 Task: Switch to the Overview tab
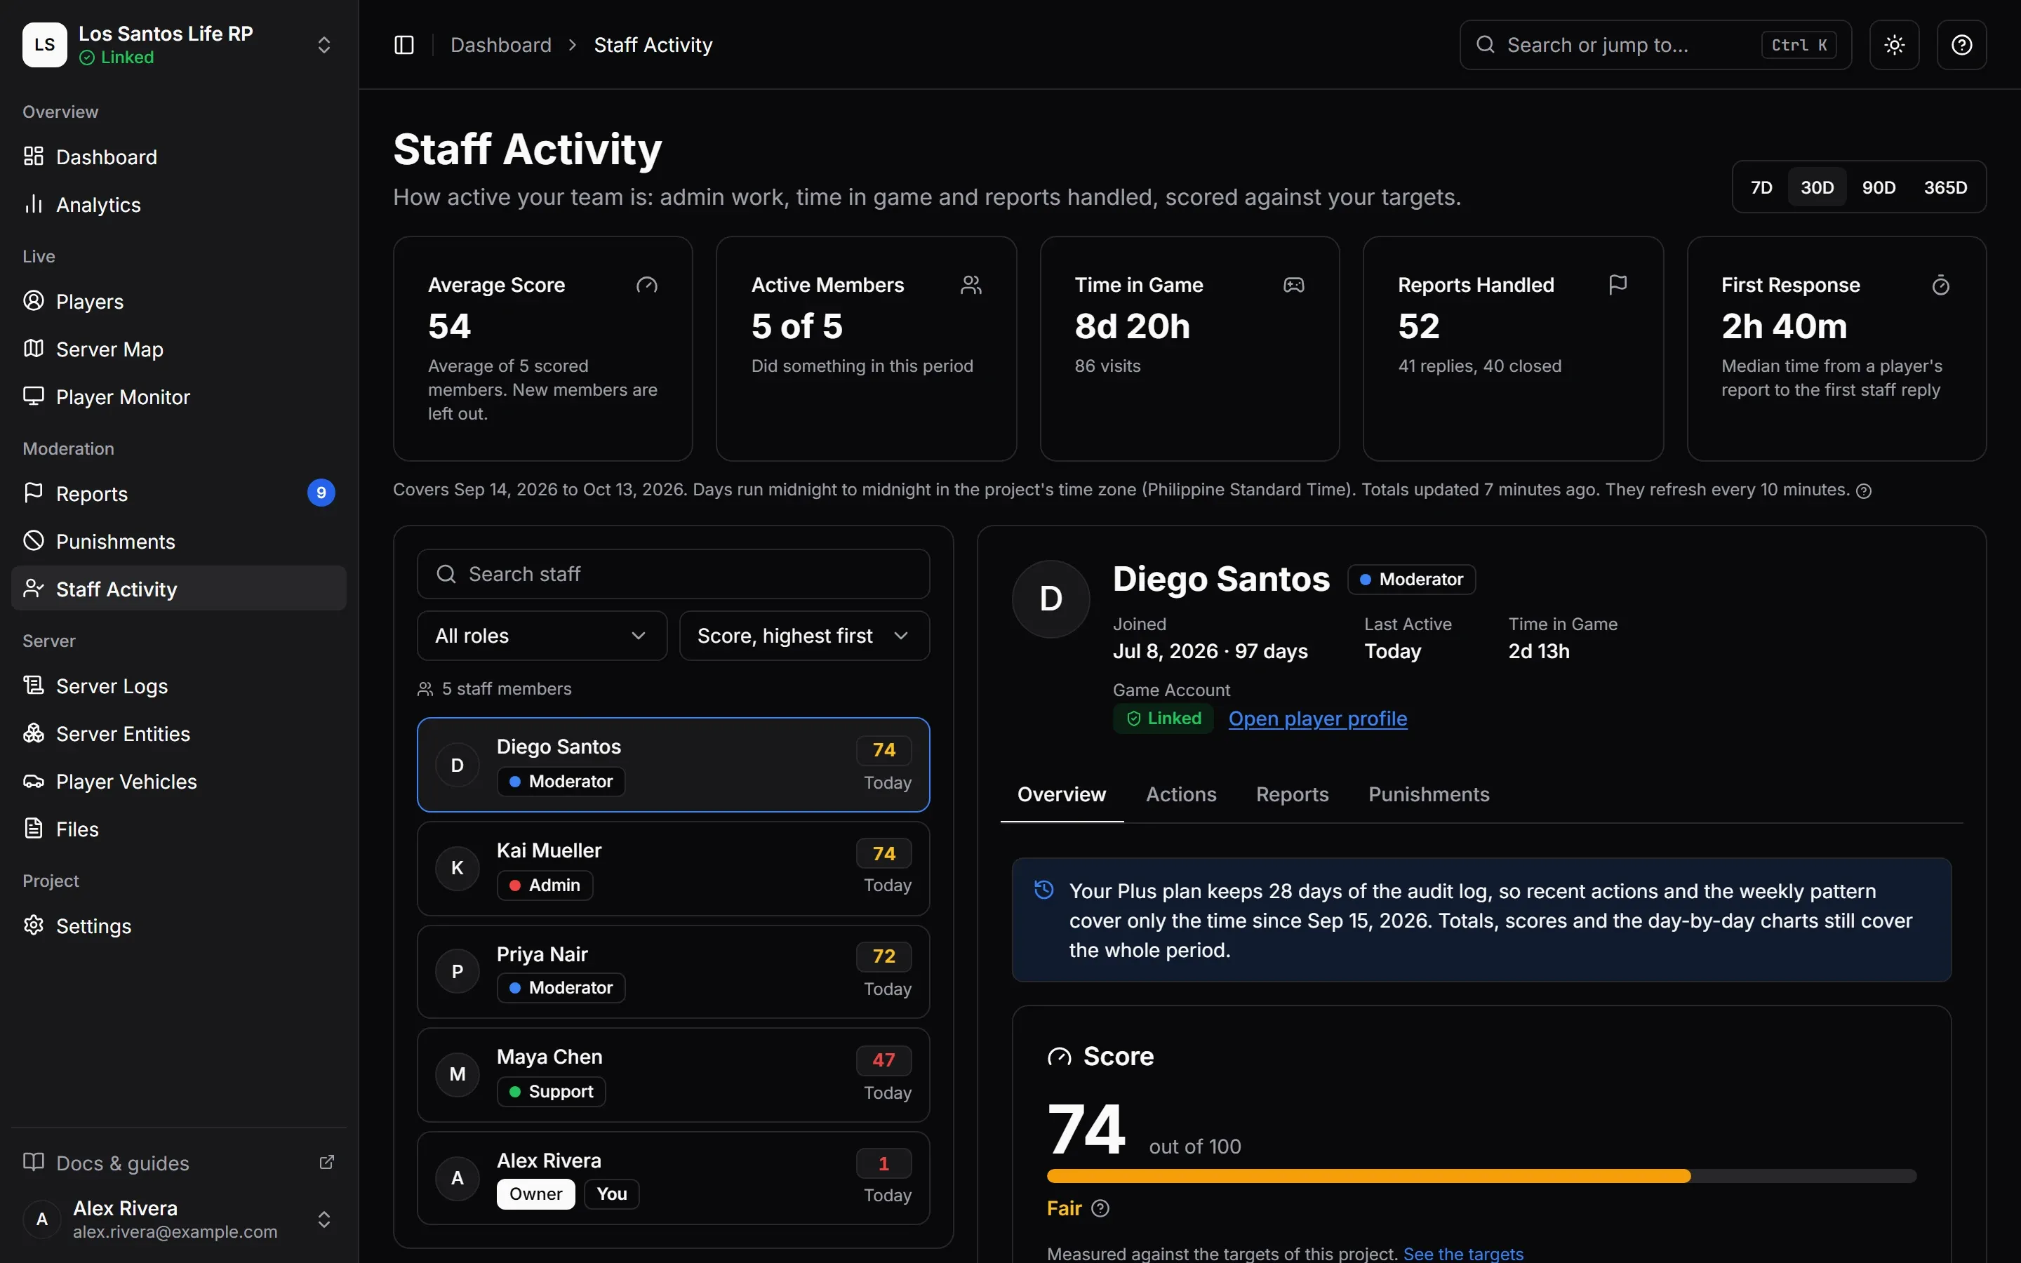coord(1060,794)
